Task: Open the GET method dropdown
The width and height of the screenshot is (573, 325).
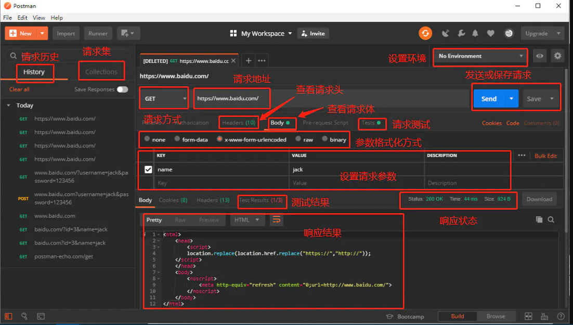Action: [164, 98]
